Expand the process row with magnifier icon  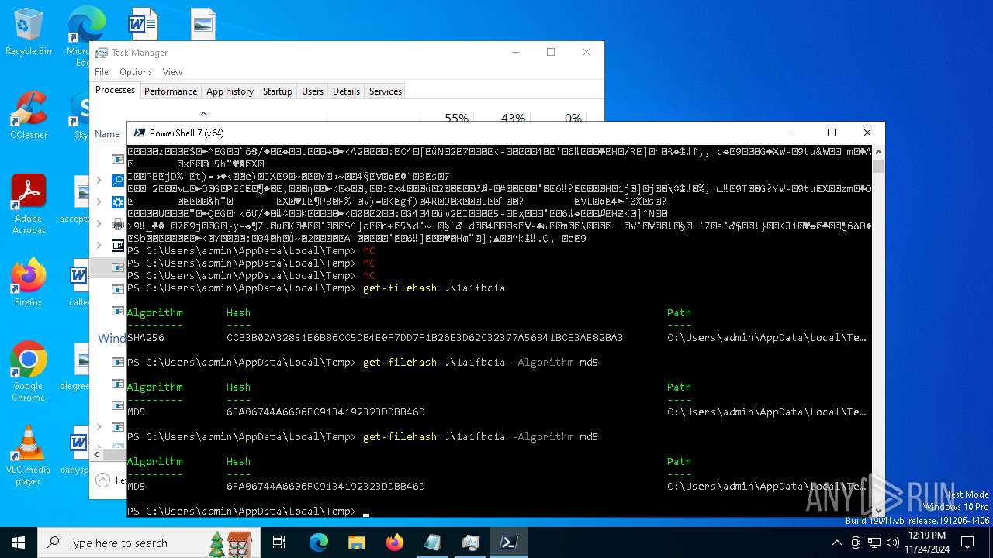click(99, 181)
